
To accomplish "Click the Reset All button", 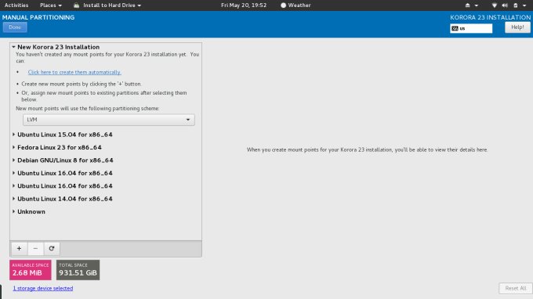I will (x=515, y=288).
